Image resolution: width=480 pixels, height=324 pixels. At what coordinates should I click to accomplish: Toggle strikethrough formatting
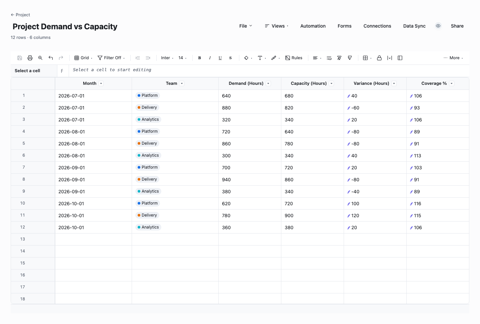click(231, 58)
